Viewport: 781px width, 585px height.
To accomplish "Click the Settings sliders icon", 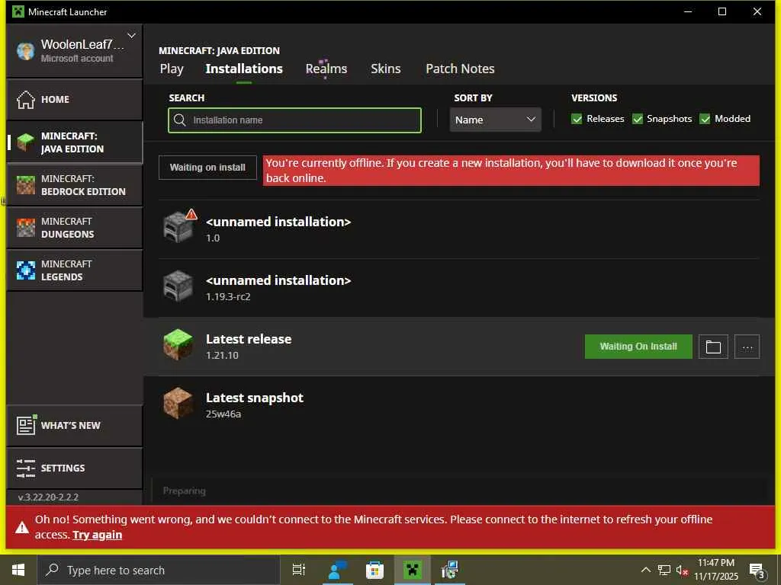I will click(x=25, y=468).
